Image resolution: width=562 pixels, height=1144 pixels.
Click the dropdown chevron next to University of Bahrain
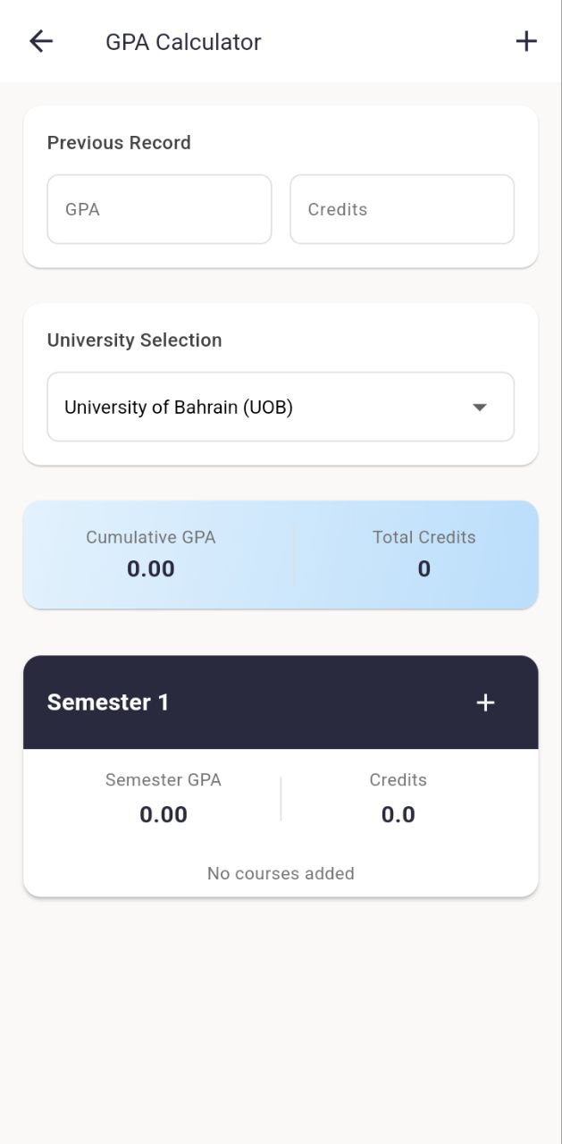480,407
